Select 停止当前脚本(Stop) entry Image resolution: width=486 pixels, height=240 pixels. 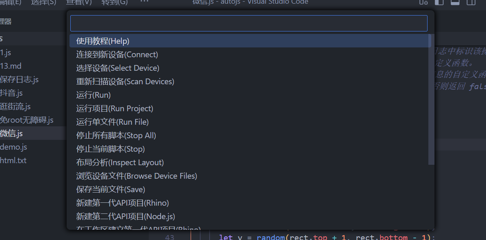pyautogui.click(x=250, y=149)
